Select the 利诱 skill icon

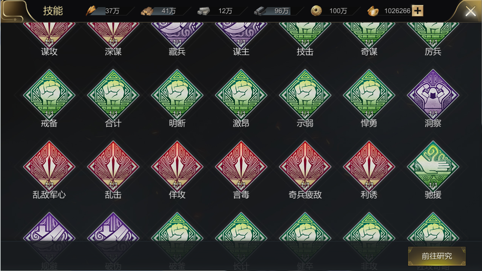click(x=369, y=167)
